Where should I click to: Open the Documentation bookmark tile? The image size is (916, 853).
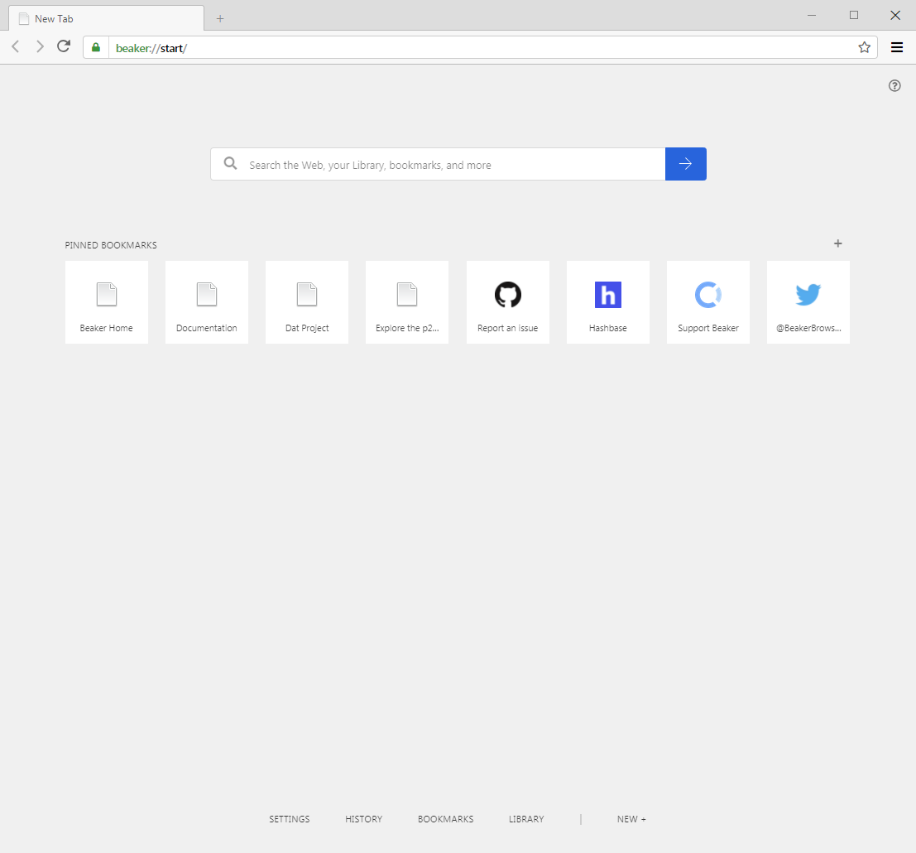(x=207, y=302)
